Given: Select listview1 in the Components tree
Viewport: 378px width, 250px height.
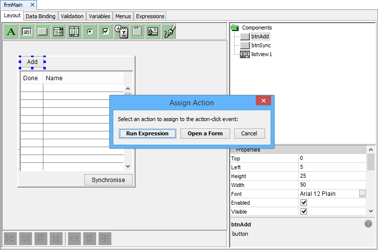Looking at the screenshot, I should tap(261, 54).
